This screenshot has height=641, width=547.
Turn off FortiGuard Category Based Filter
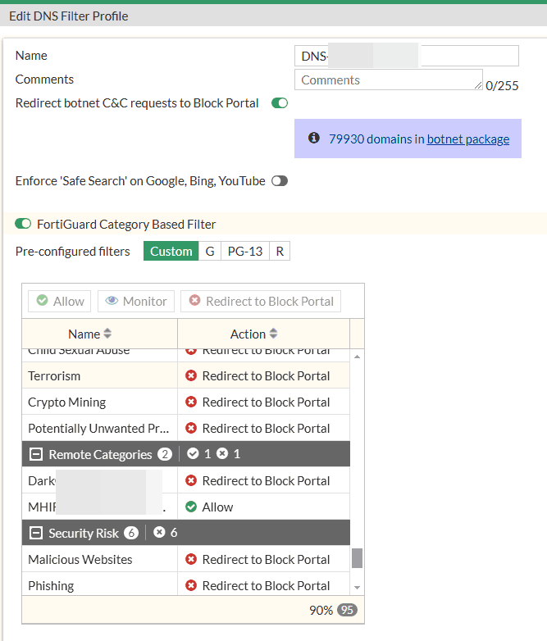click(23, 224)
